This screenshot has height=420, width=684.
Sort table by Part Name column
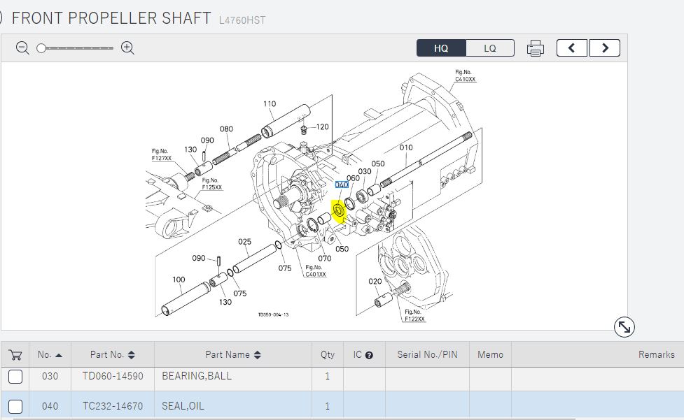click(x=233, y=354)
